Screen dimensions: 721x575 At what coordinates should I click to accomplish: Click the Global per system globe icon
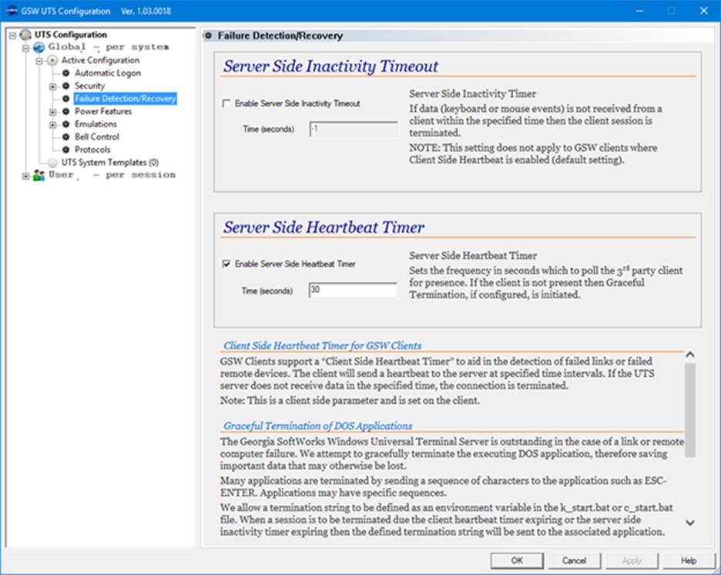click(39, 47)
